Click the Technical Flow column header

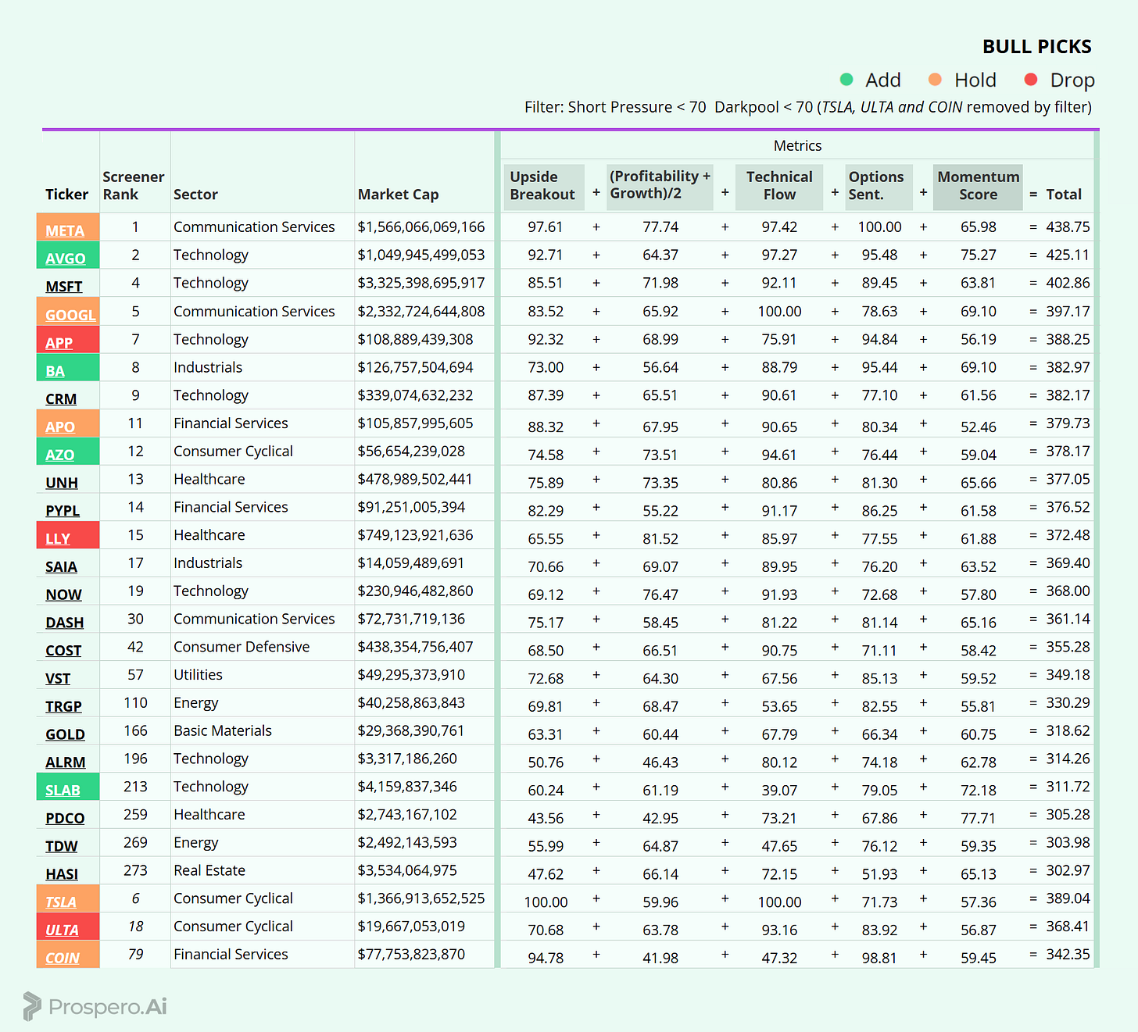tap(779, 186)
